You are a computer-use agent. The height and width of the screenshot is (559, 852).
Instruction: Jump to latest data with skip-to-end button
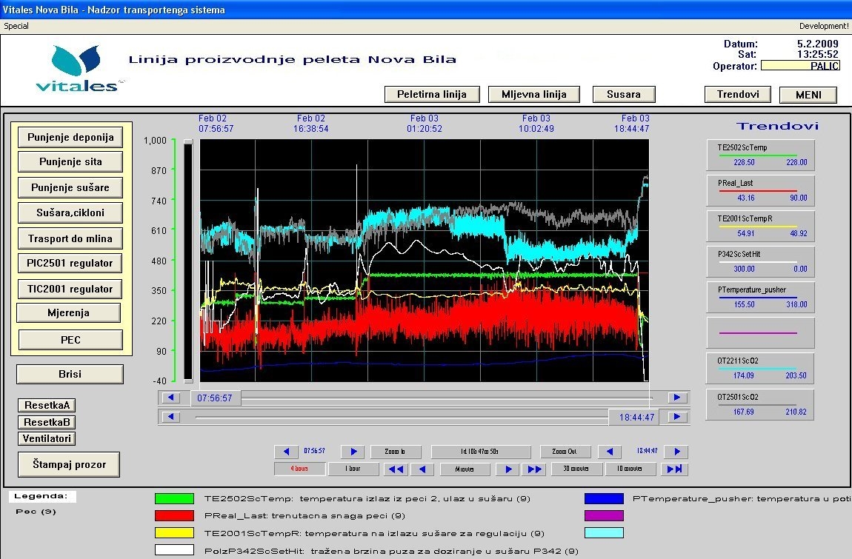[x=674, y=469]
